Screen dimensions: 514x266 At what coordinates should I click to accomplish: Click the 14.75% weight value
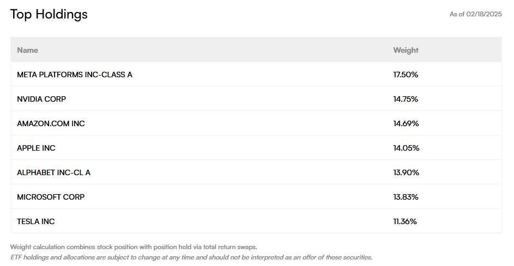(x=406, y=99)
